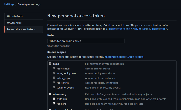Click 'Access commit status' description
This screenshot has height=110, width=181.
coord(98,69)
